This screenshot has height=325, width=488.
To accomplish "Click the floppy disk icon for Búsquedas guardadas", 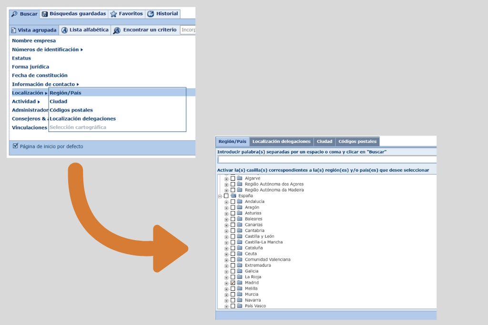I will (45, 14).
